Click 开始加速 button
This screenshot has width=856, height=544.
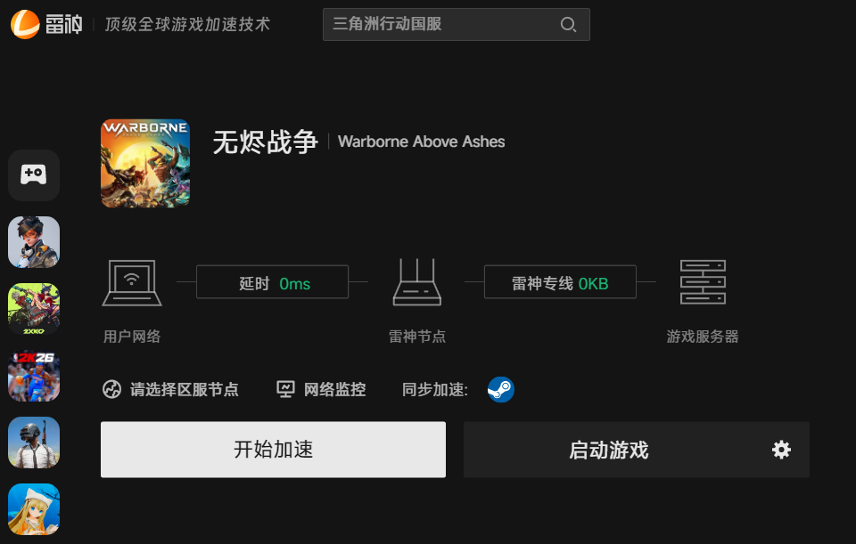pos(273,450)
